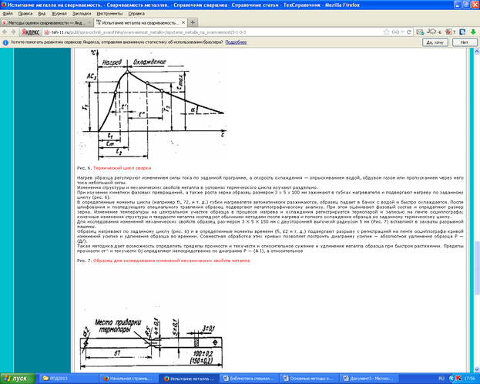Switch to the РПД2013 folder in taskbar
480x384 pixels.
(x=68, y=379)
